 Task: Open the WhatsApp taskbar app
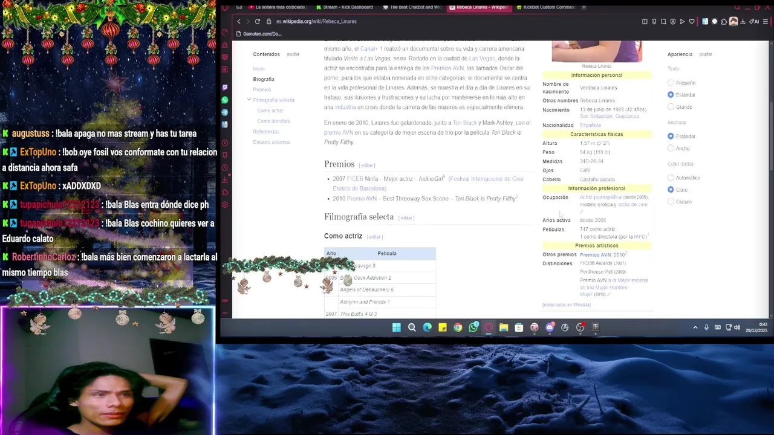[473, 327]
